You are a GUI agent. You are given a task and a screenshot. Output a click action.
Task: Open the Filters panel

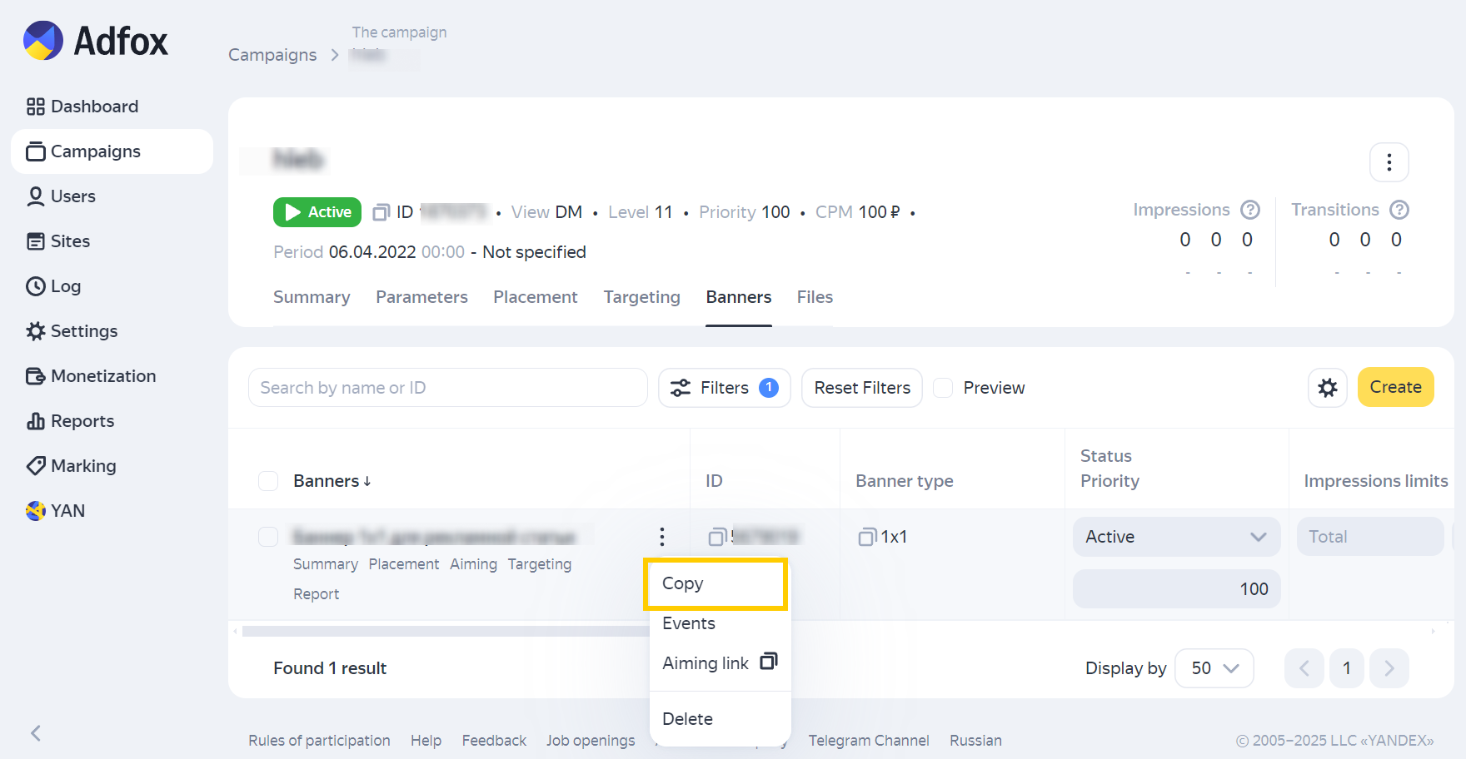[724, 388]
